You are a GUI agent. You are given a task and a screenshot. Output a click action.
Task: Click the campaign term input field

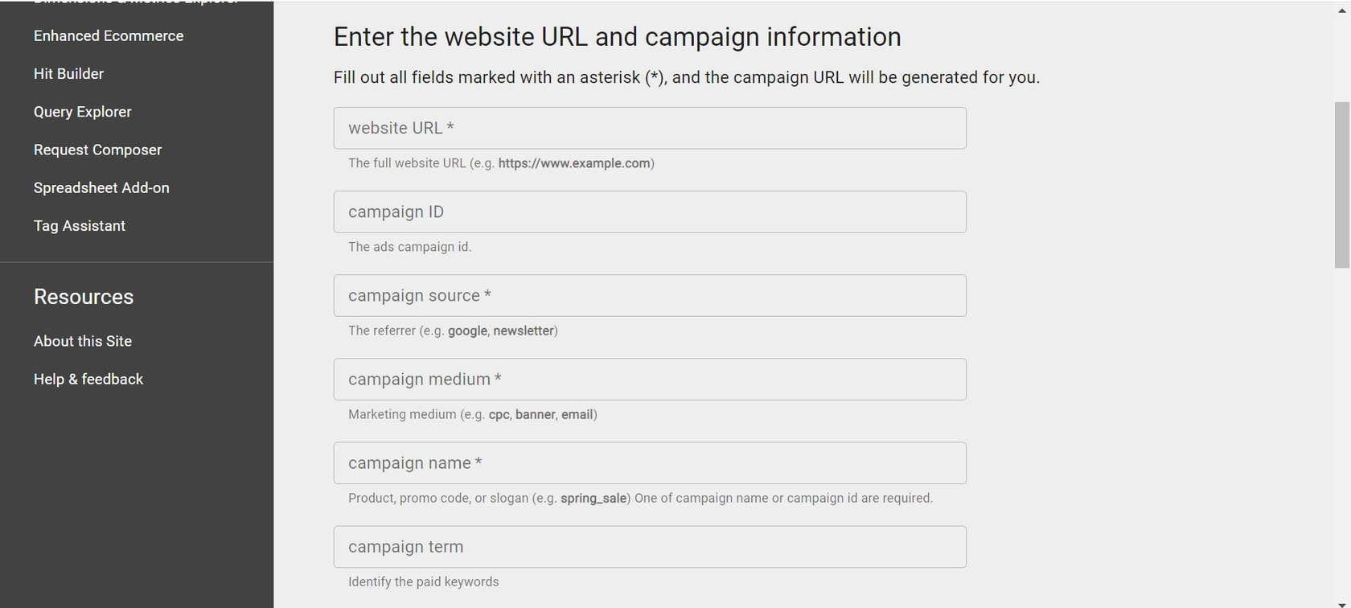650,546
